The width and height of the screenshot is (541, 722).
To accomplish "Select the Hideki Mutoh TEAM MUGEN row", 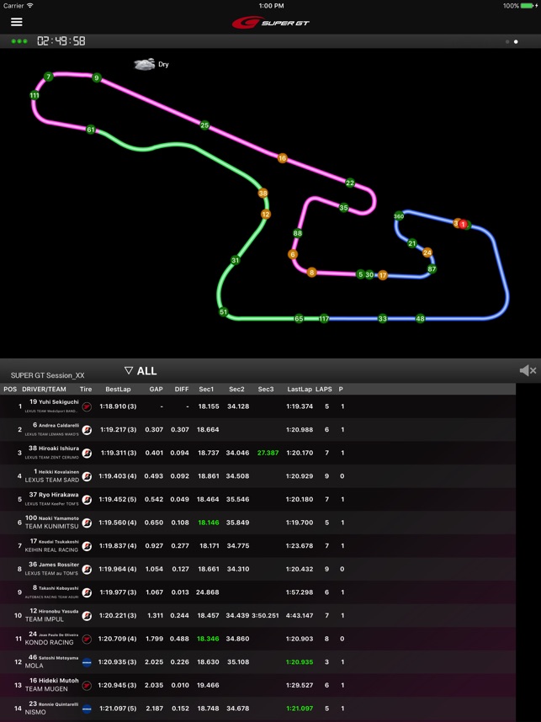I will 257,685.
